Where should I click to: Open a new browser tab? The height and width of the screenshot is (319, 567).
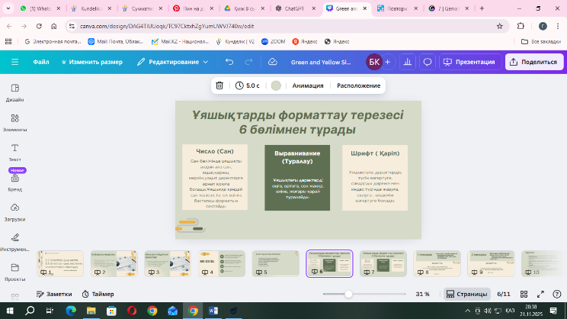coord(482,8)
